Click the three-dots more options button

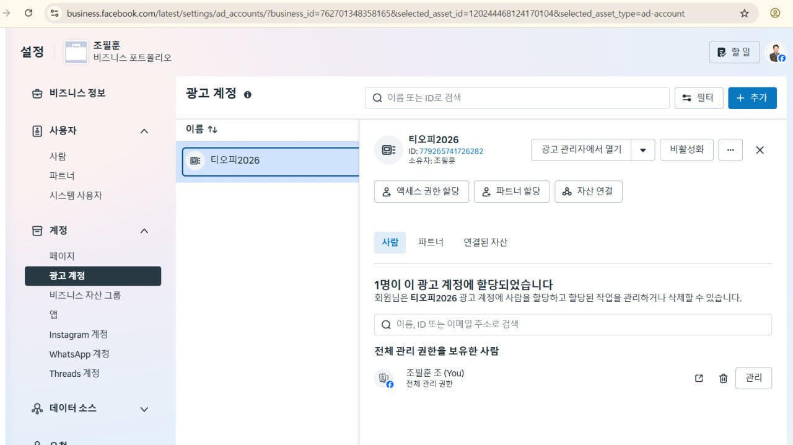coord(730,149)
